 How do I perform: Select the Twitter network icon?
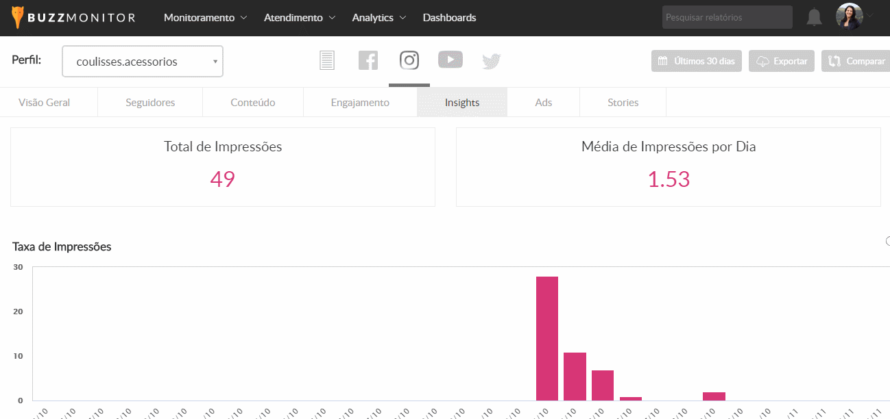point(492,62)
